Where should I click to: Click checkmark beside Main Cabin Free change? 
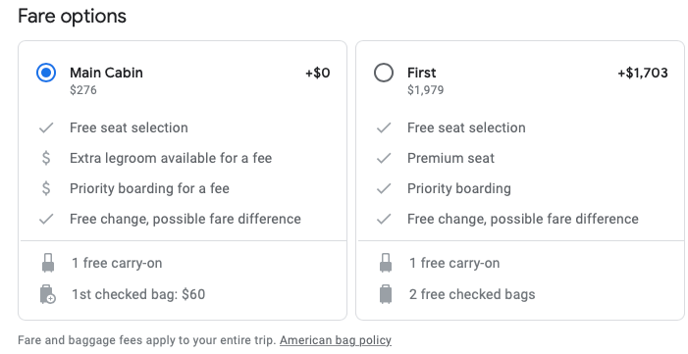[x=46, y=219]
